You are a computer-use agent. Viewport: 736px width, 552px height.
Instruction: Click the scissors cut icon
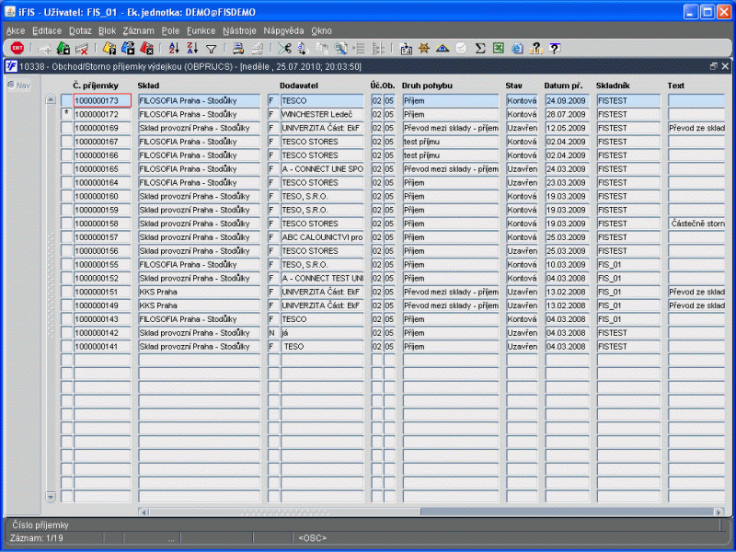(x=284, y=48)
